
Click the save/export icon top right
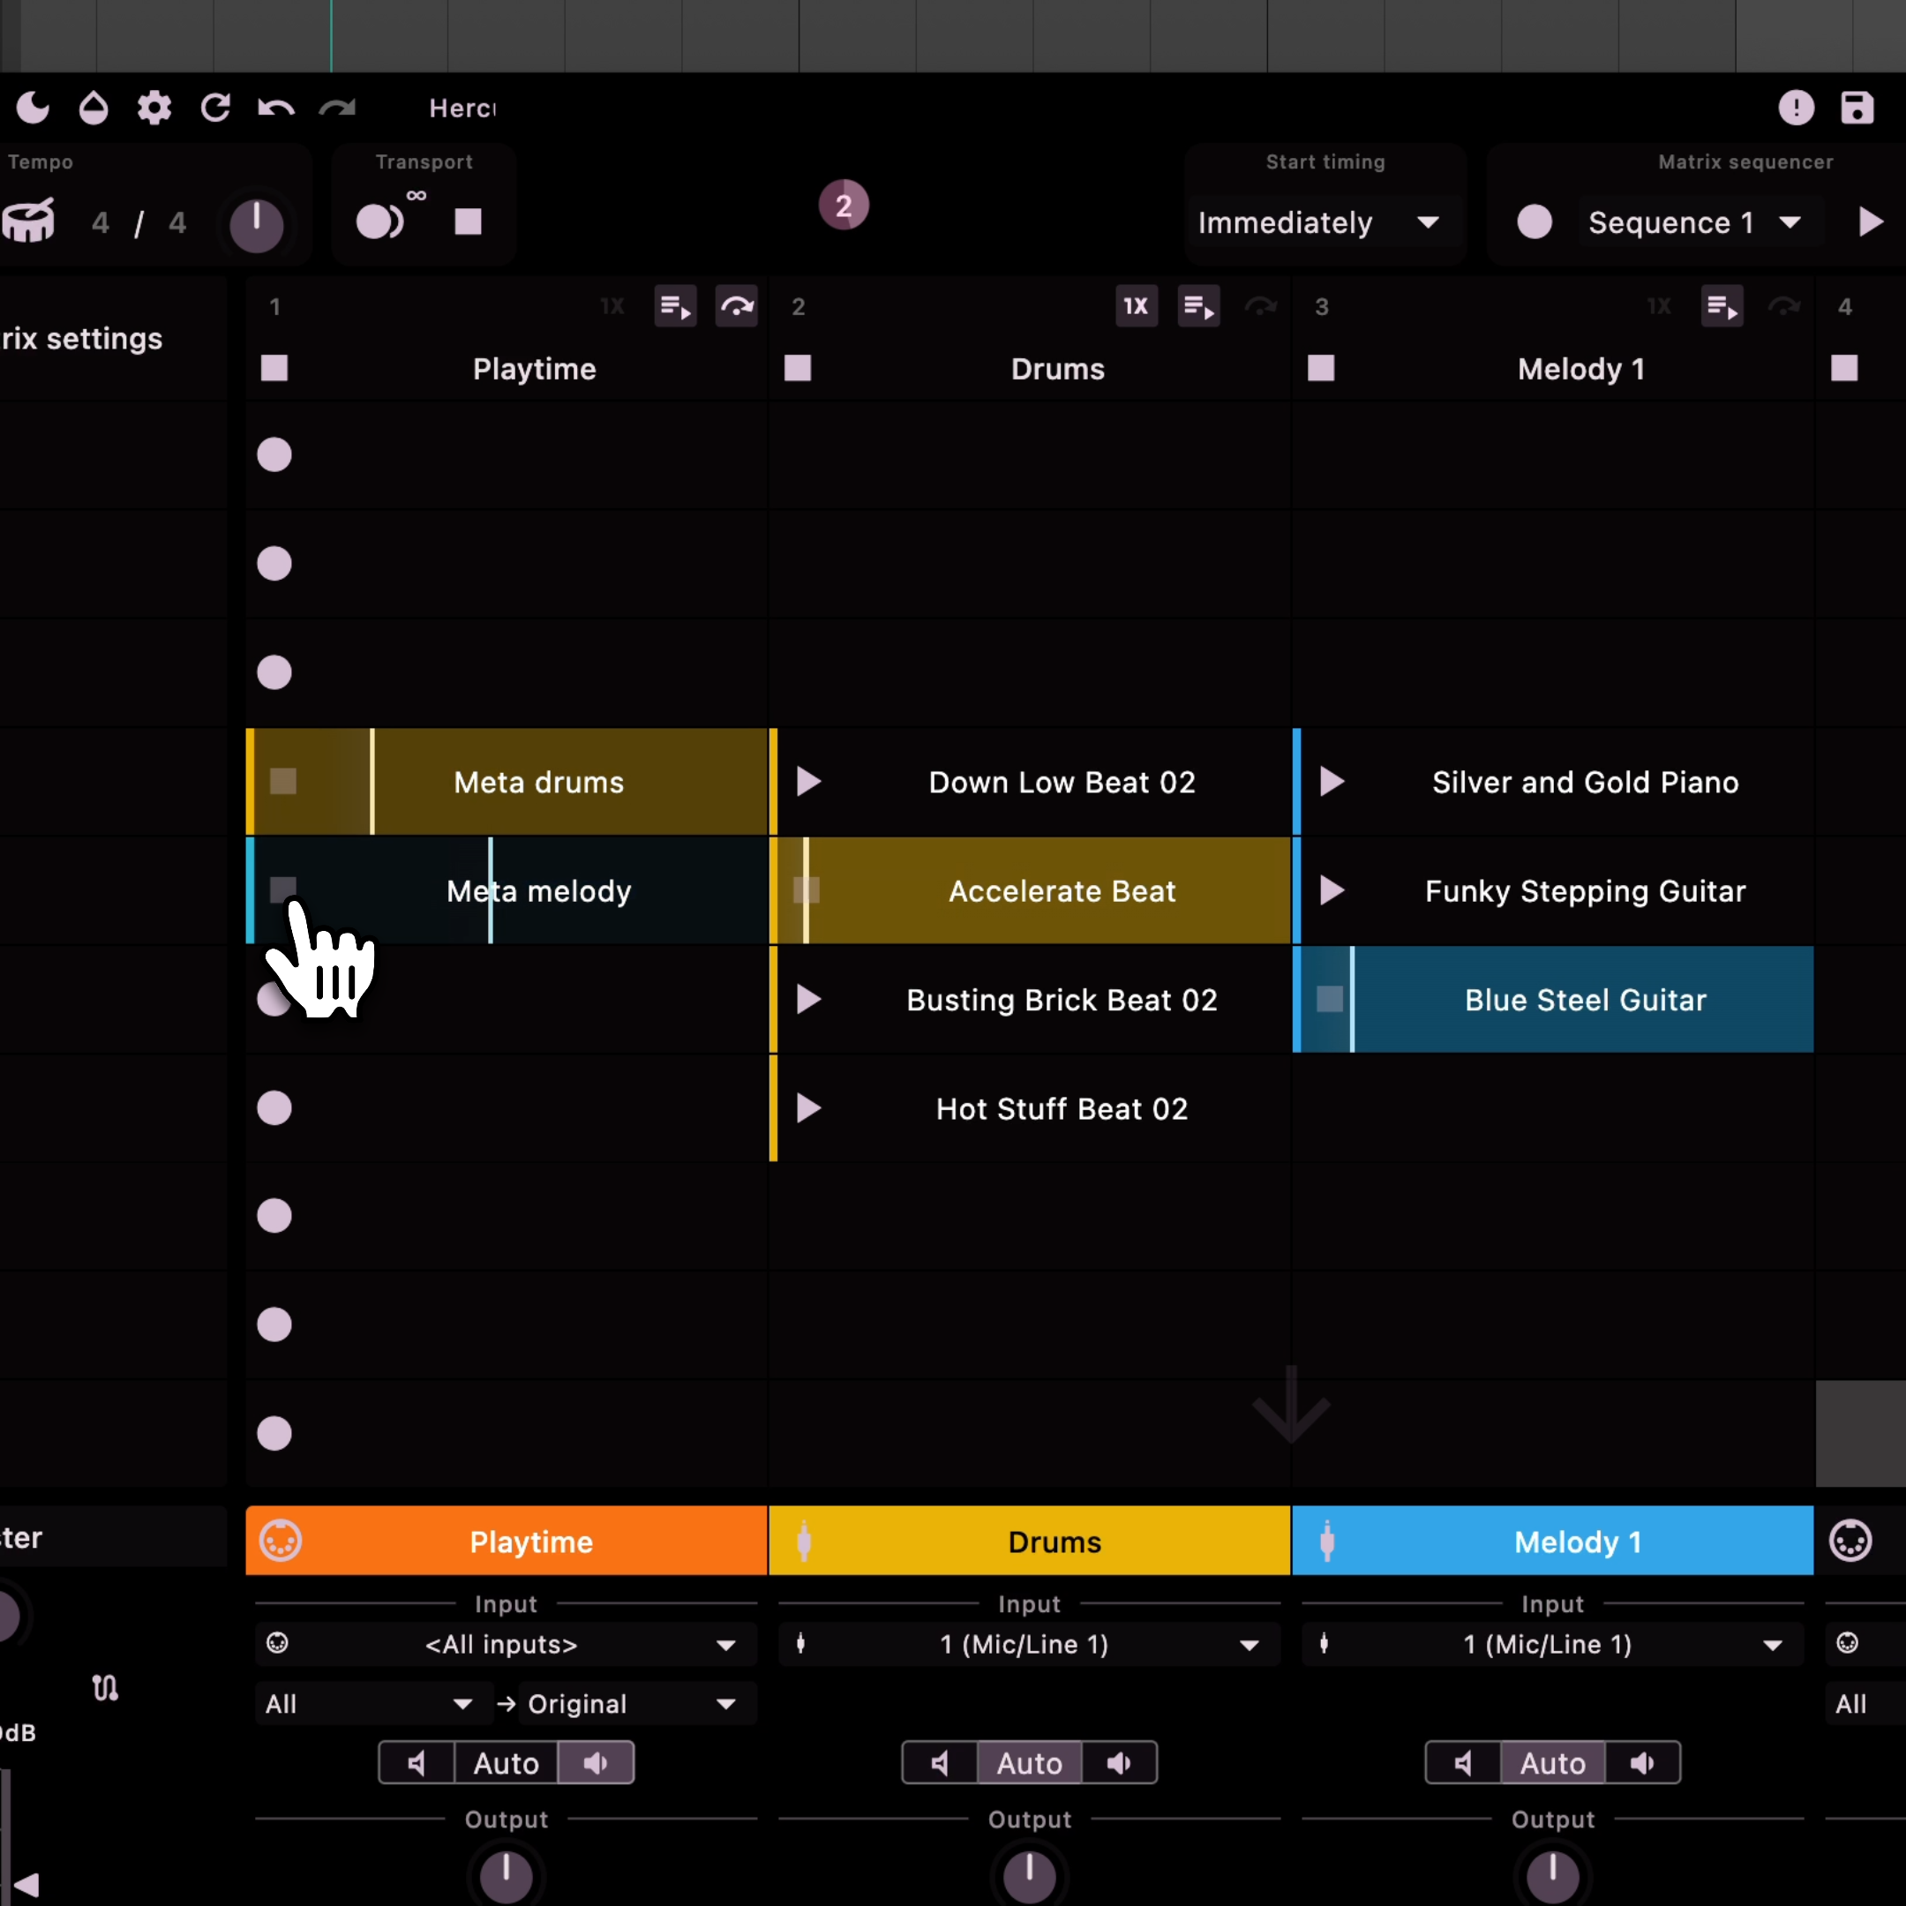tap(1856, 107)
